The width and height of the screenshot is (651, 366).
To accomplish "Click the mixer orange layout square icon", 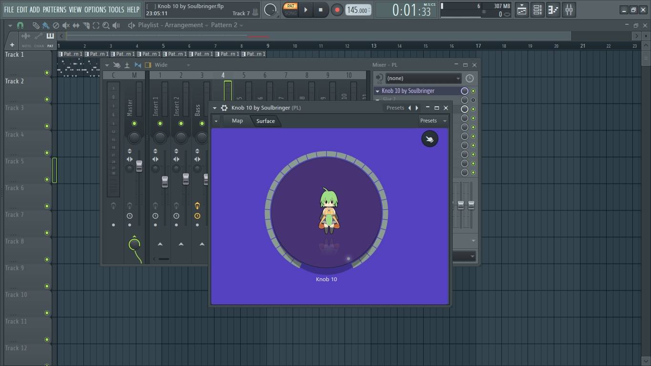I will 148,65.
